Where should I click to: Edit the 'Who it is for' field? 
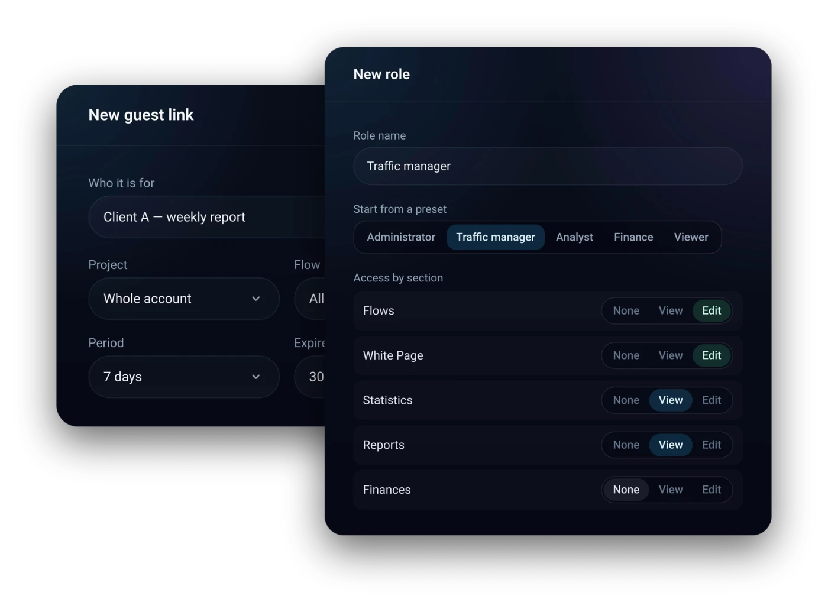click(x=207, y=217)
